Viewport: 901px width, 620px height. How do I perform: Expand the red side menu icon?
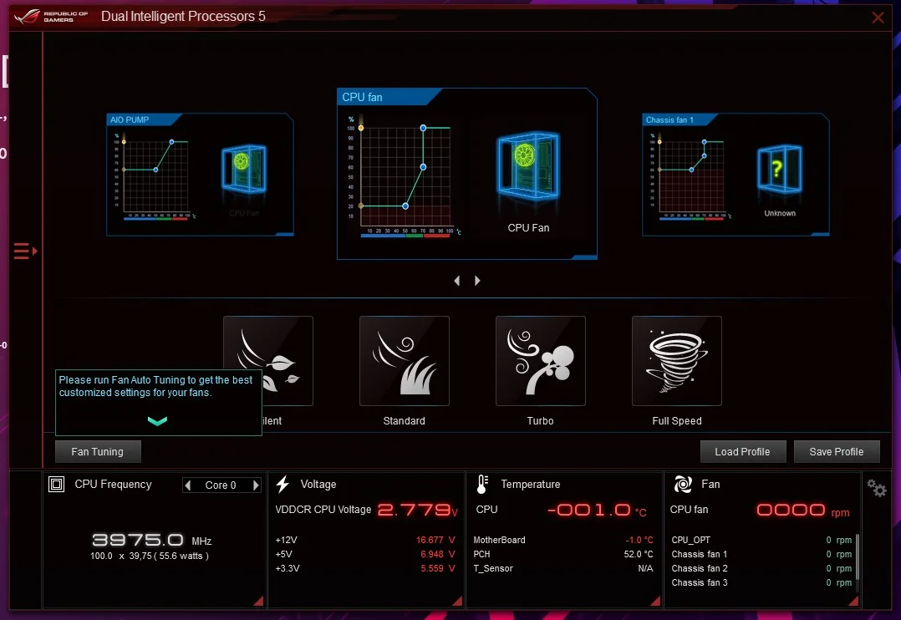[x=25, y=252]
